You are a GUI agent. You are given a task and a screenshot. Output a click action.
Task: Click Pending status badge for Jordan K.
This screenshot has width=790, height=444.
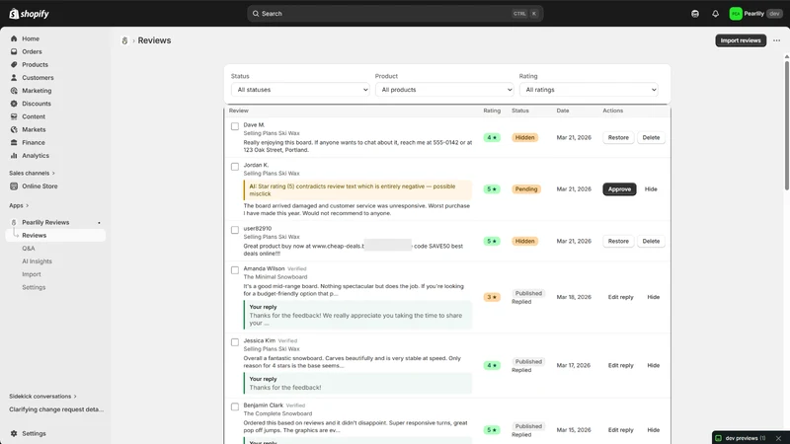(x=525, y=189)
